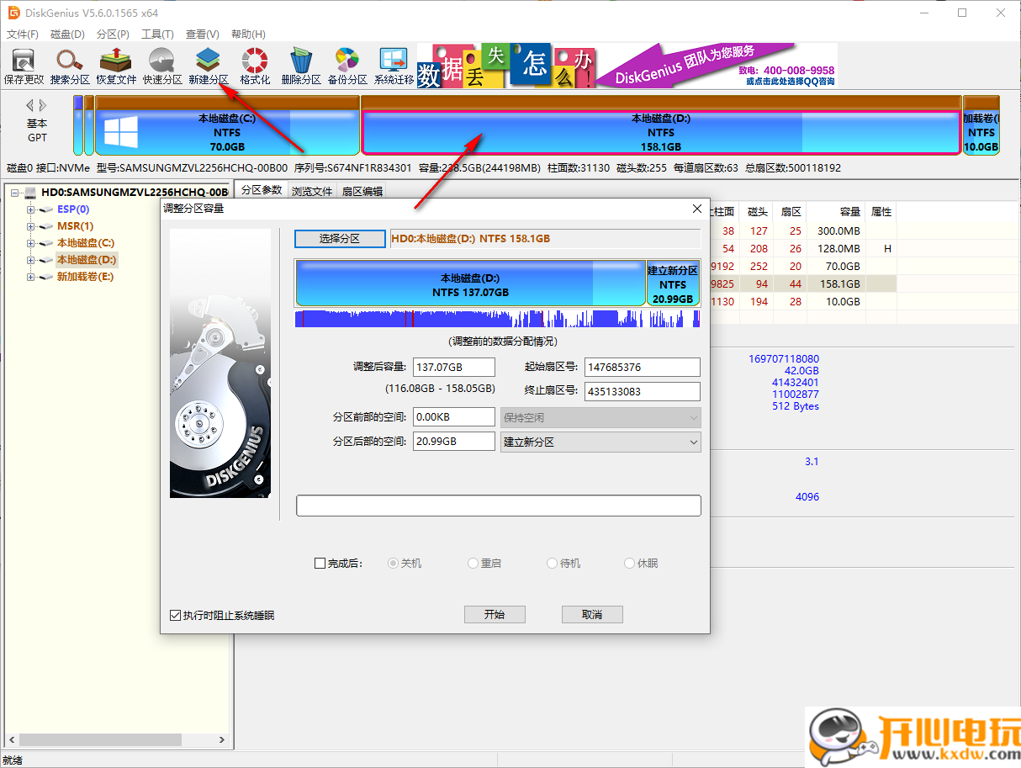Open the 系统迁移 (System Migration) tool
Image resolution: width=1021 pixels, height=768 pixels.
(x=393, y=65)
